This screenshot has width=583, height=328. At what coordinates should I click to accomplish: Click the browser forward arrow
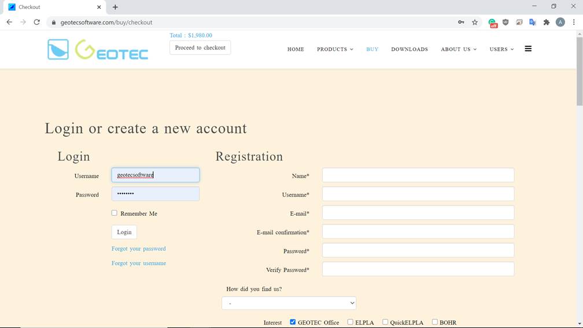click(23, 23)
